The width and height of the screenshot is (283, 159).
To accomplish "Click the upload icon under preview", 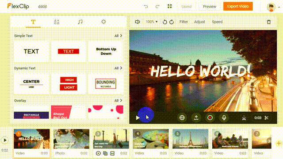I will point(196,118).
